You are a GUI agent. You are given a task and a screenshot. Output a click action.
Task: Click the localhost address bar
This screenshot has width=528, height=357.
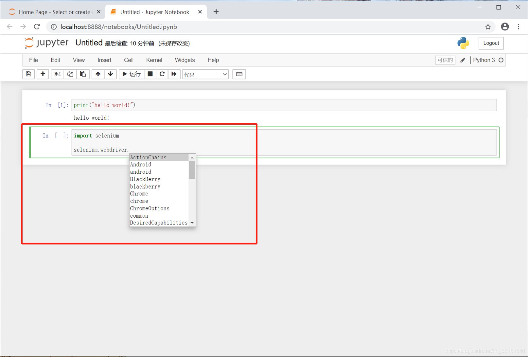point(270,27)
